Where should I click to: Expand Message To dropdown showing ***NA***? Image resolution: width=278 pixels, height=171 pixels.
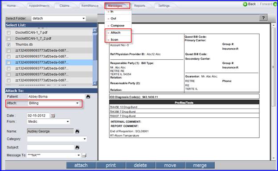click(x=54, y=155)
